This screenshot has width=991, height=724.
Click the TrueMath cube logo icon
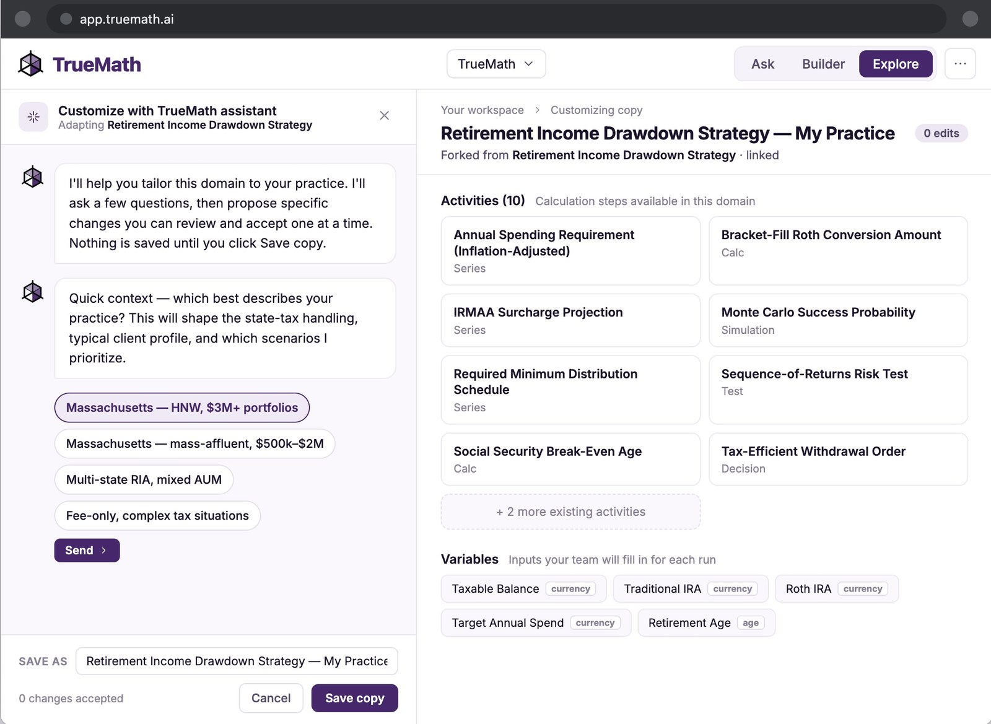point(30,64)
